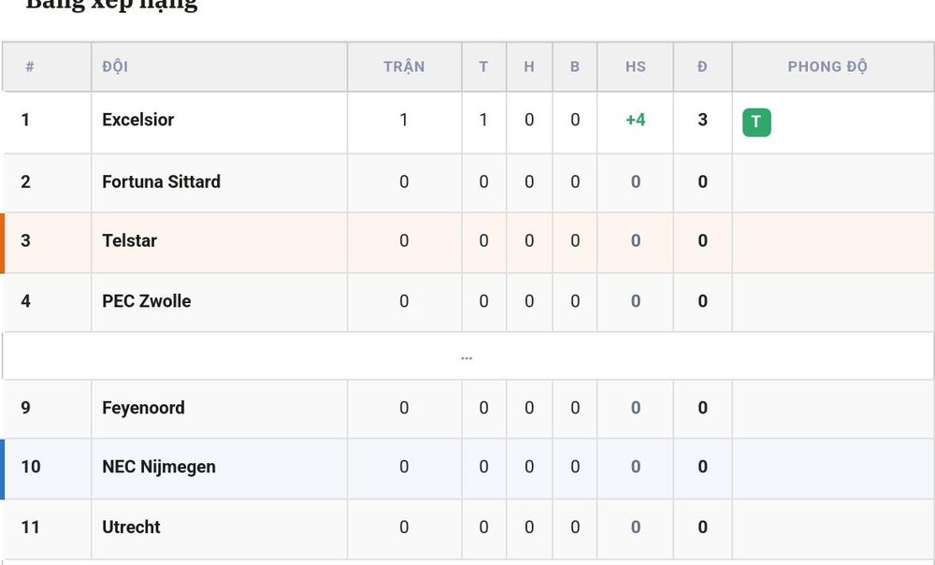Click the green T form badge for Excelsior

pyautogui.click(x=756, y=123)
